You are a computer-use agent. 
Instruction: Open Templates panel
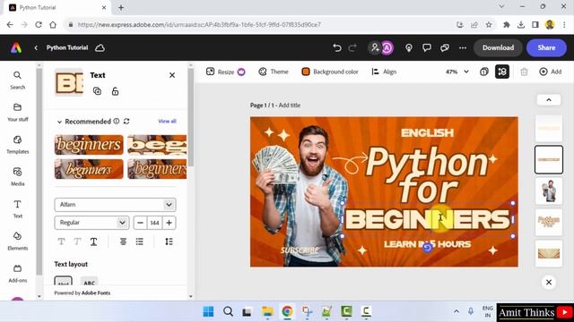pyautogui.click(x=17, y=145)
